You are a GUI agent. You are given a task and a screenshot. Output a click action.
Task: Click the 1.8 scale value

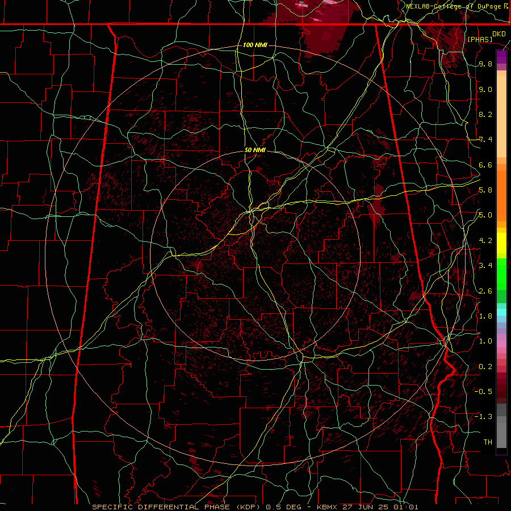(x=485, y=316)
